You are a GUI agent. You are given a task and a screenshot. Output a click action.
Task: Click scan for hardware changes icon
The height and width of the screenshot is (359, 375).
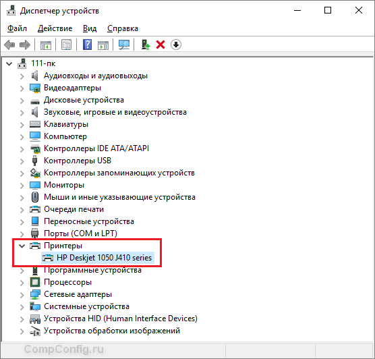[x=124, y=45]
